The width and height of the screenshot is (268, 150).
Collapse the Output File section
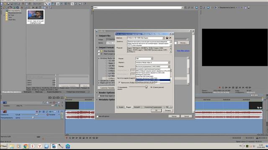pos(97,36)
